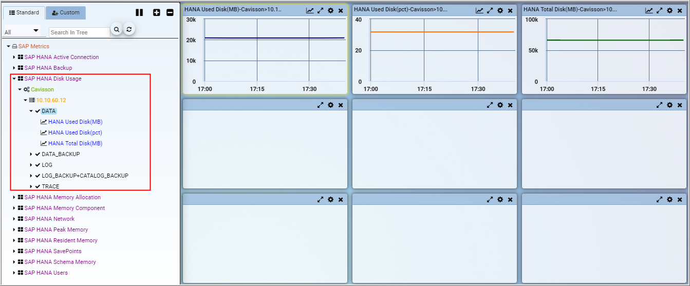
Task: Collapse the DATA node arrow
Action: point(31,111)
